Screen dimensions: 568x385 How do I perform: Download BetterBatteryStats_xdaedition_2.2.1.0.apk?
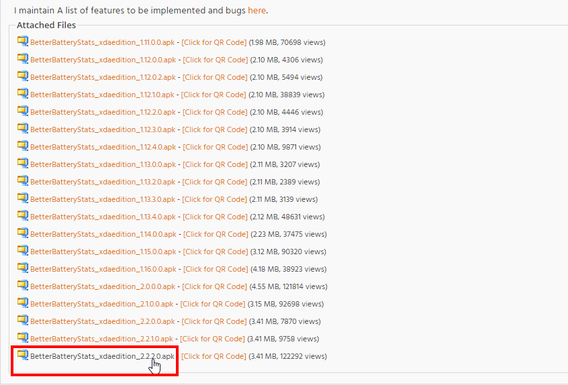pyautogui.click(x=101, y=338)
